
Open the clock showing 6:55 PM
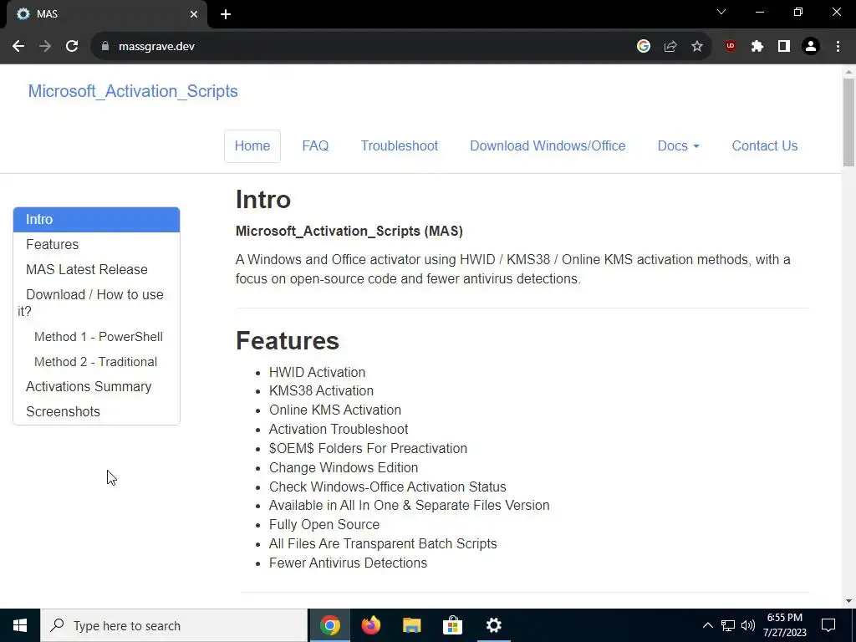coord(784,625)
